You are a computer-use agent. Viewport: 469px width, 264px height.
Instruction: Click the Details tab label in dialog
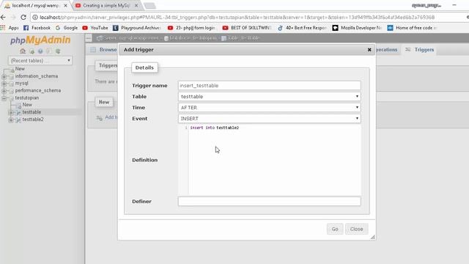144,67
